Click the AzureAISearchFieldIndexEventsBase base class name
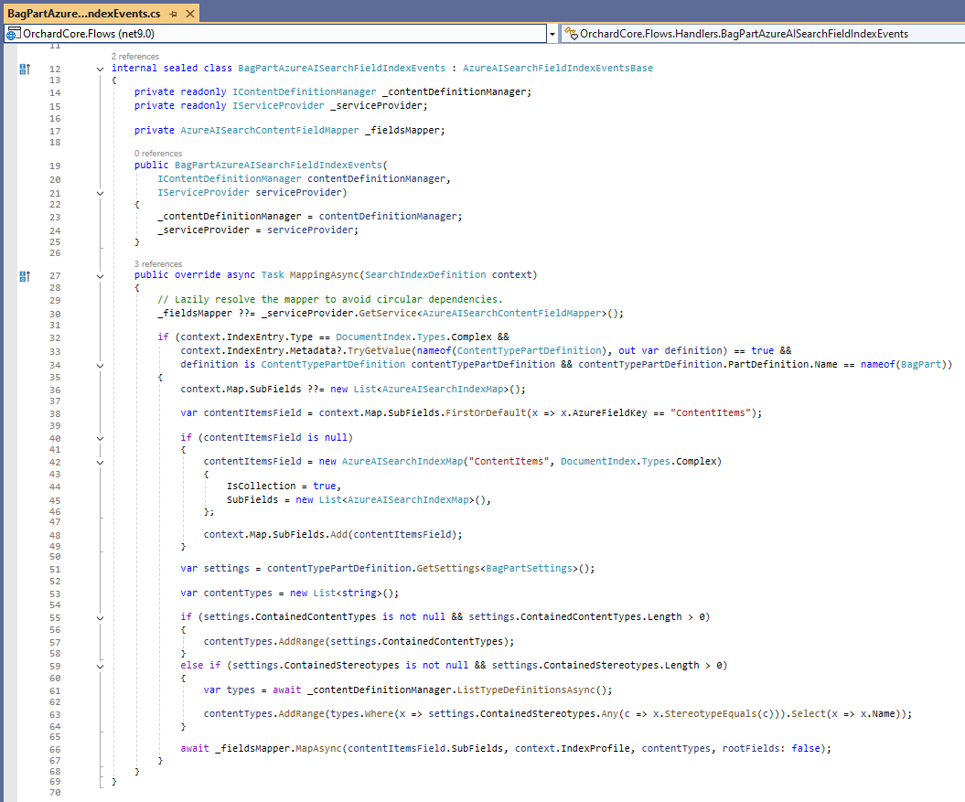This screenshot has height=802, width=965. tap(558, 69)
